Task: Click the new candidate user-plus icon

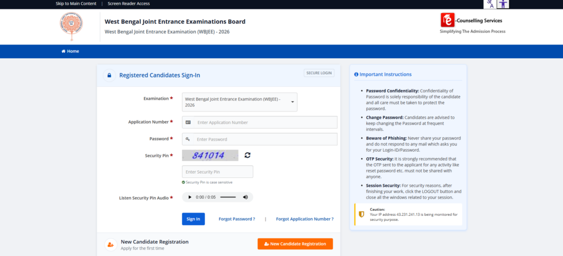Action: coord(111,244)
